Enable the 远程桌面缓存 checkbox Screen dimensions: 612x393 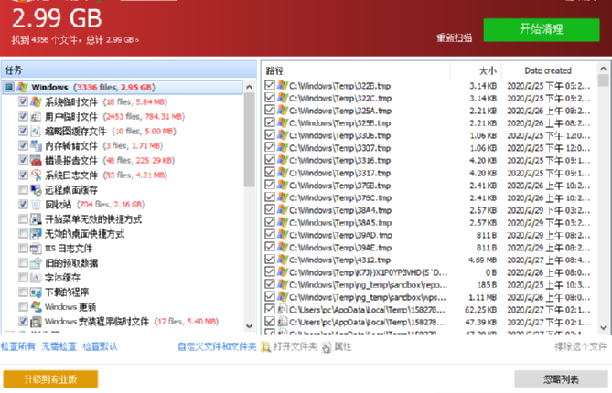click(x=23, y=190)
